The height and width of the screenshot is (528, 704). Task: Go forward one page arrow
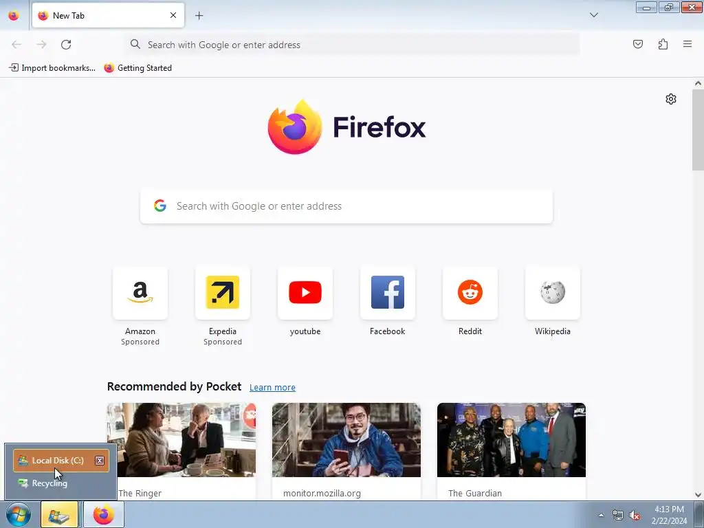coord(41,45)
